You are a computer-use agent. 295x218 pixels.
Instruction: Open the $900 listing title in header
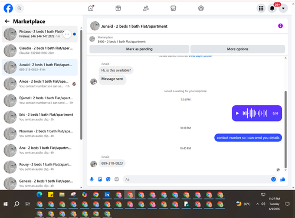coord(122,41)
